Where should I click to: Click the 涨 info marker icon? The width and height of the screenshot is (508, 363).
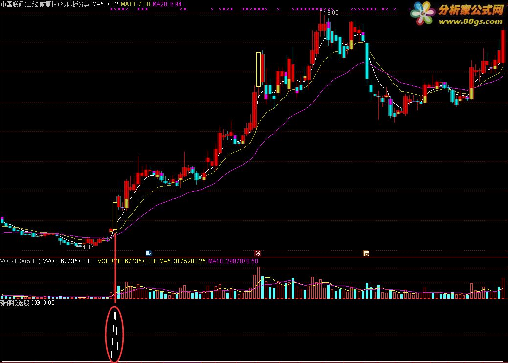[257, 253]
